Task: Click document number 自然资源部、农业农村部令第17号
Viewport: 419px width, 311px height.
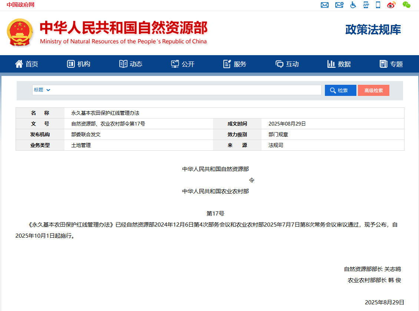Action: tap(108, 124)
